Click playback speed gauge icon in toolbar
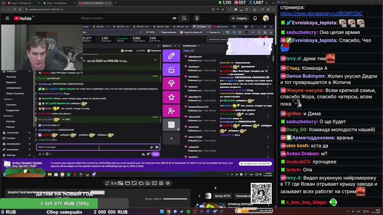The image size is (383, 215). click(148, 183)
